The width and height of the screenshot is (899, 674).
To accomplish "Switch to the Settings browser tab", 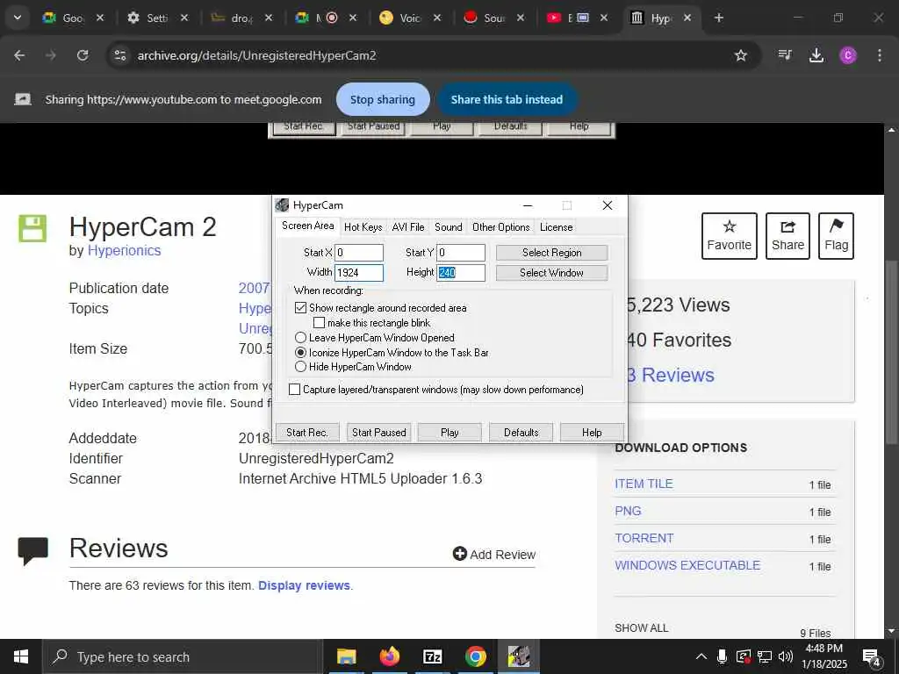I will [x=158, y=18].
